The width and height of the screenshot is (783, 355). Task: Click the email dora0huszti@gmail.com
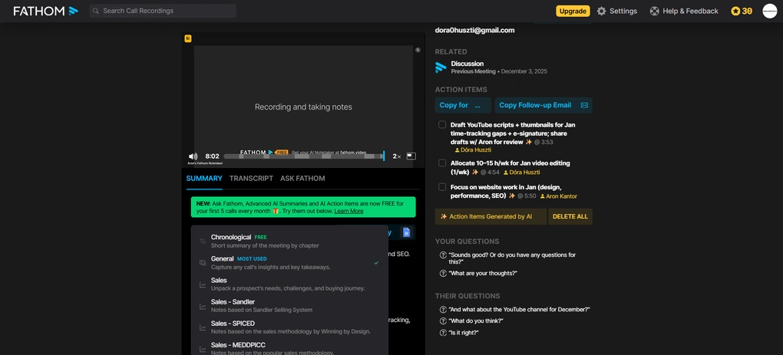tap(474, 31)
